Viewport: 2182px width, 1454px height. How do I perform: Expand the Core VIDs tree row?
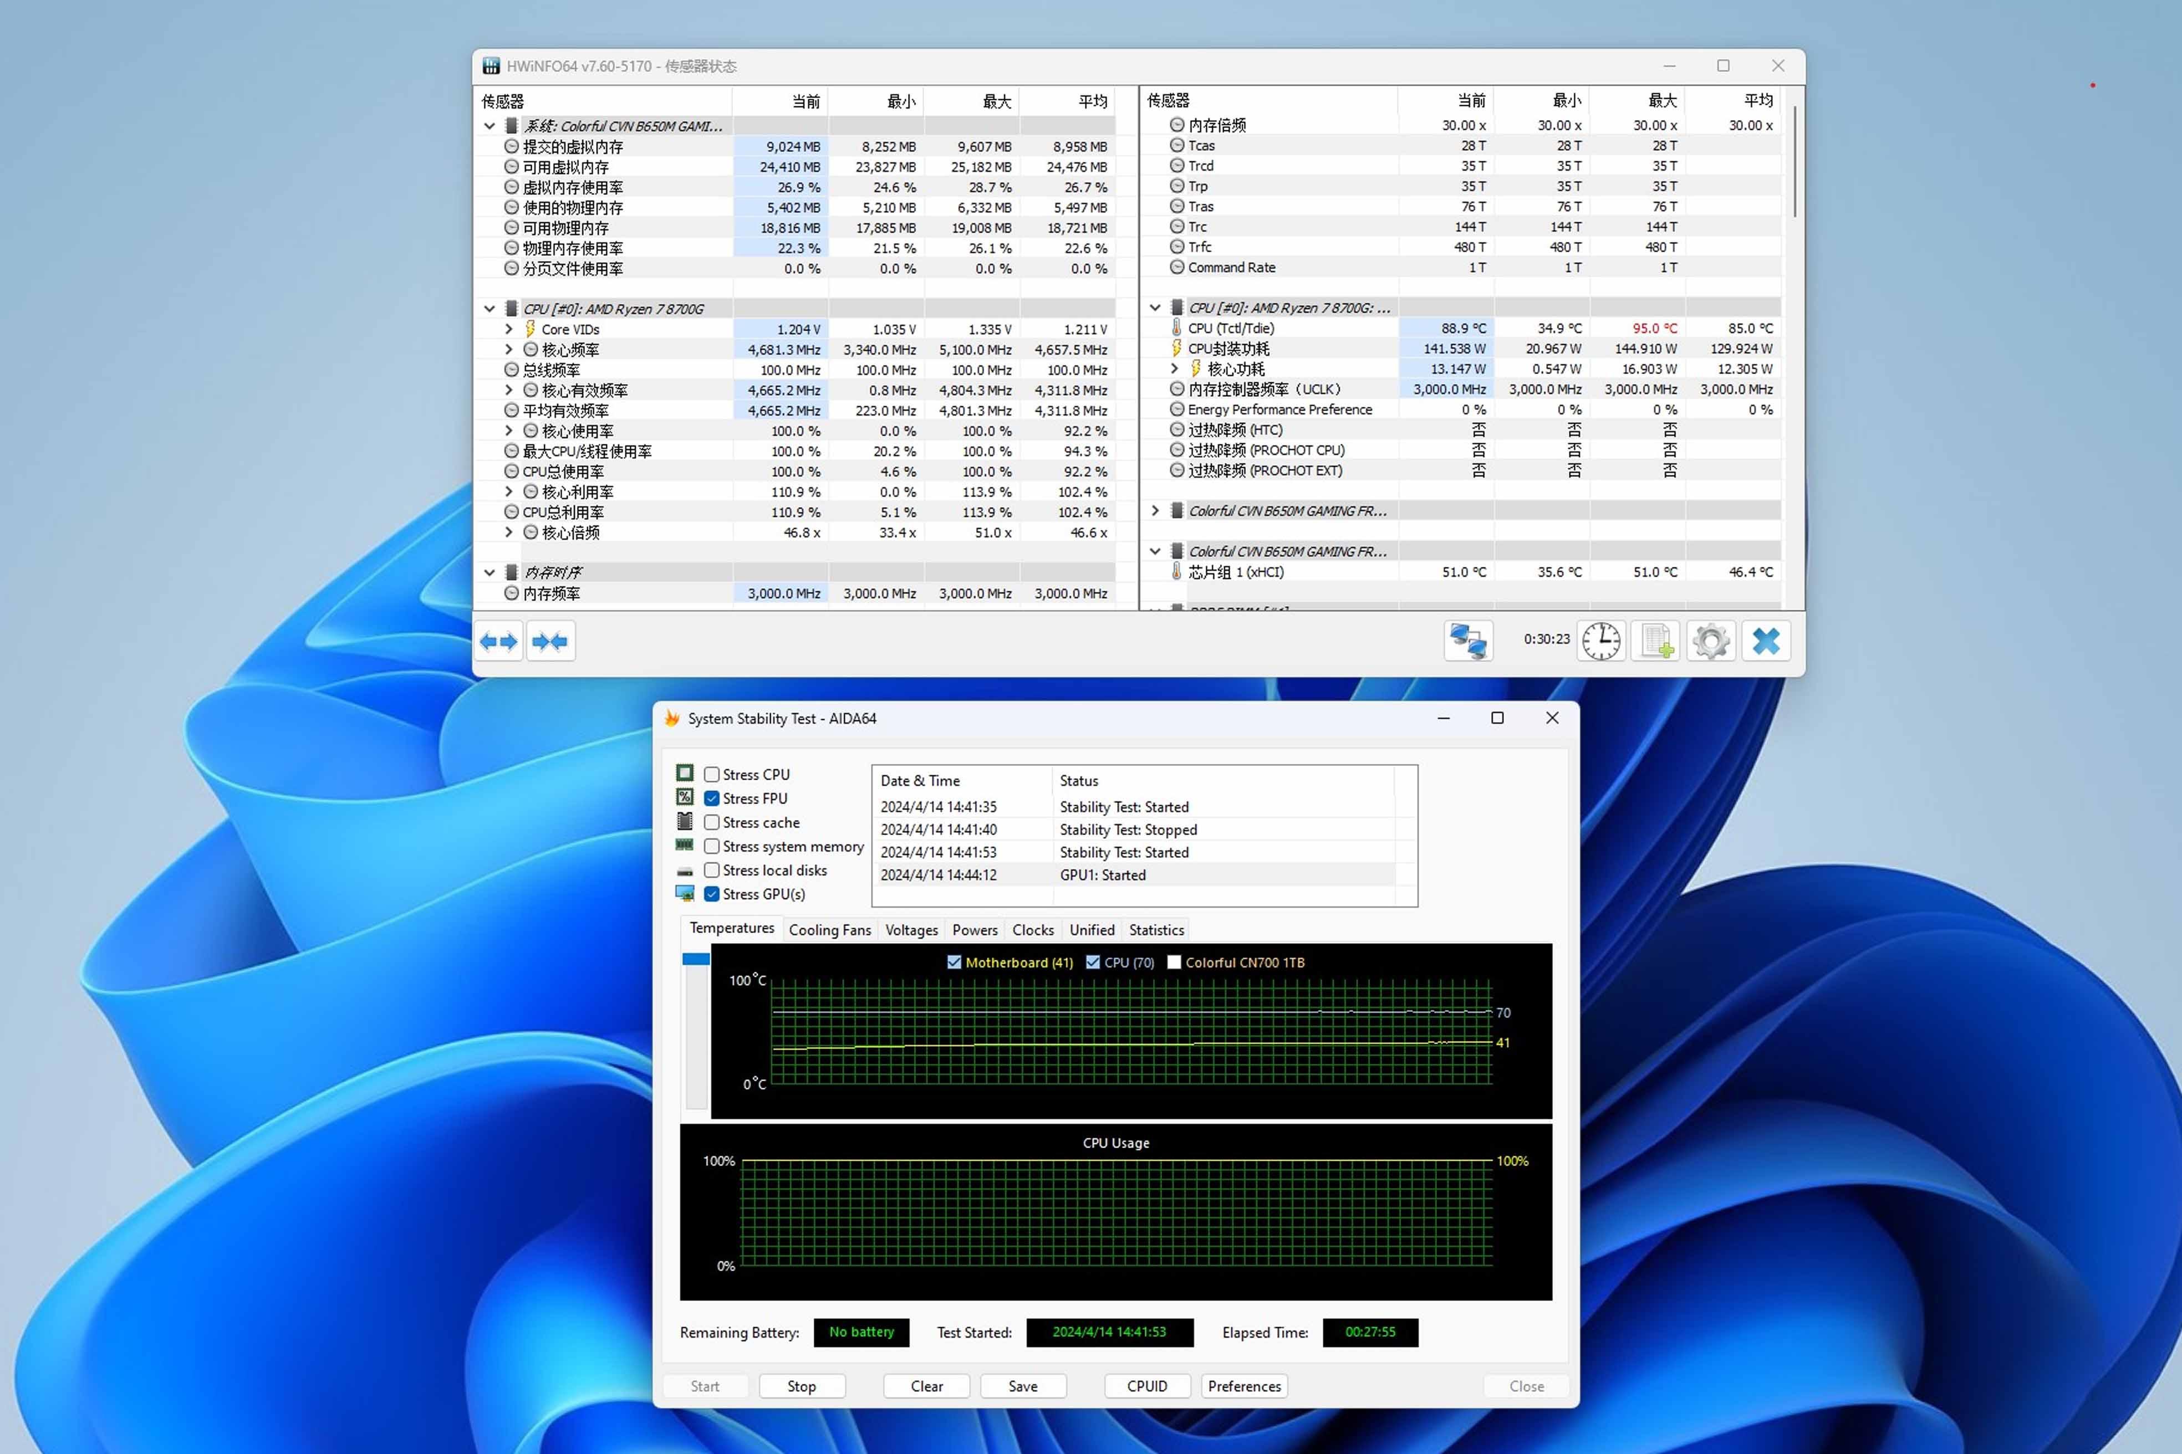coord(508,329)
